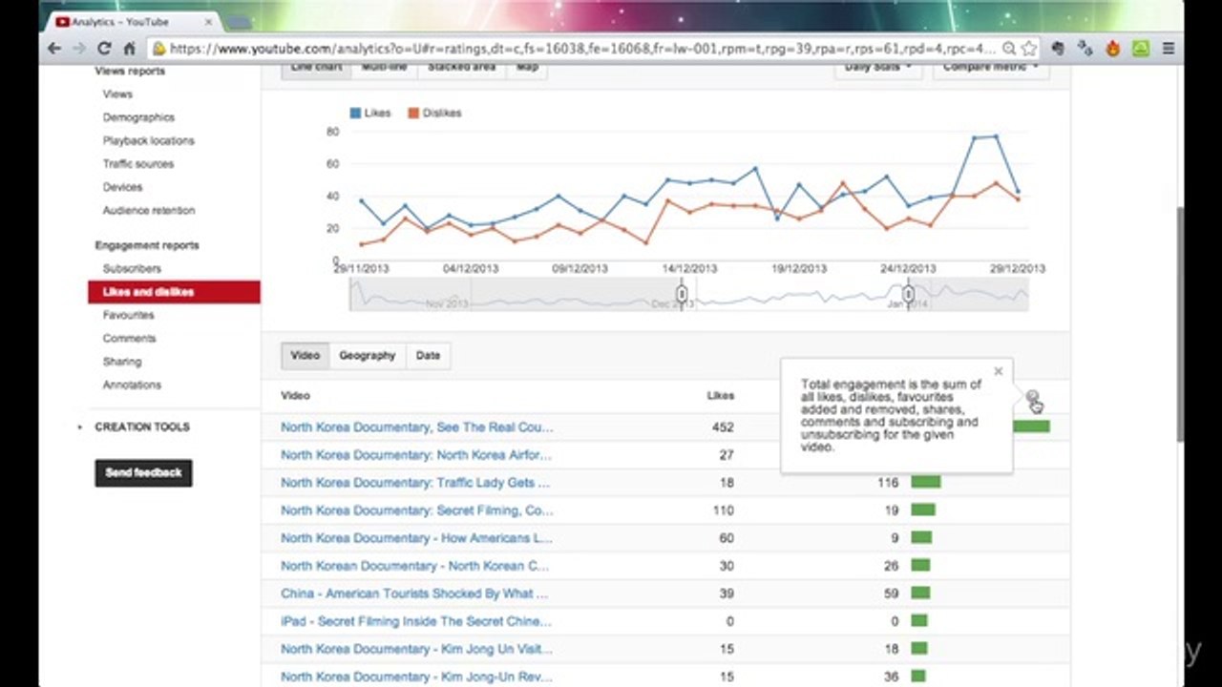Viewport: 1222px width, 687px height.
Task: Click the blue Likes legend swatch
Action: pyautogui.click(x=355, y=113)
